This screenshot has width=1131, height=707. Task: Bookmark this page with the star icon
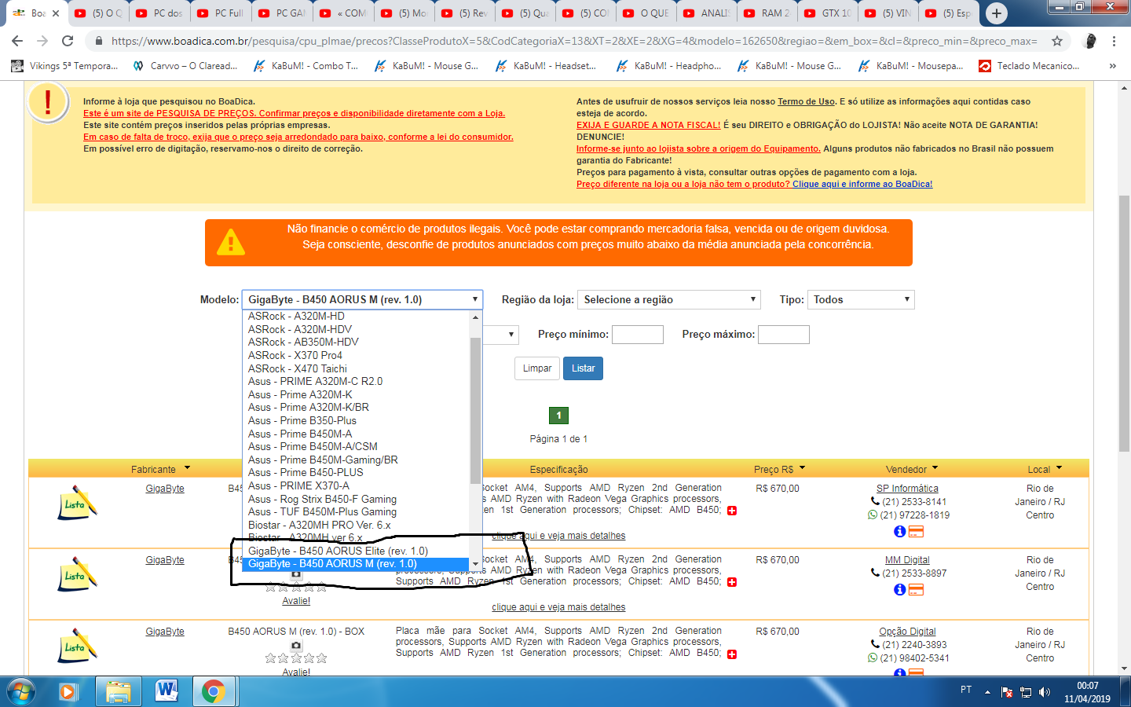pyautogui.click(x=1057, y=41)
